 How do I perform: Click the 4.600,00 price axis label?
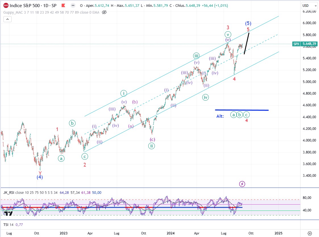tap(309, 105)
